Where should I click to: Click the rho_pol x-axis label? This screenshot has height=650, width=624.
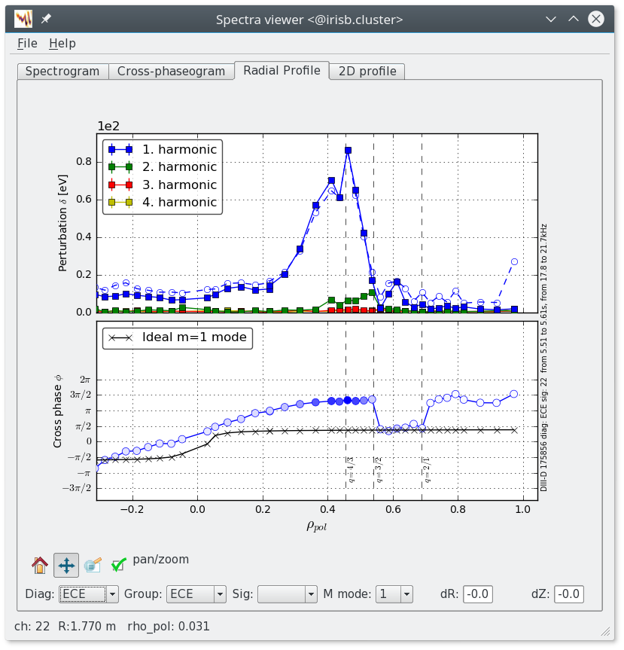[317, 526]
